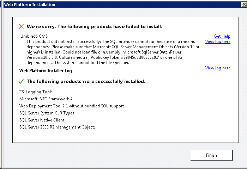247x169 pixels.
Task: Click the SQL Server Native Client entry
Action: pos(42,120)
